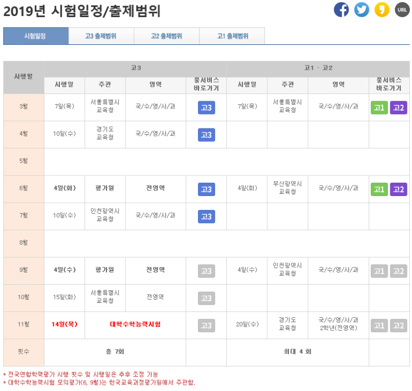Screen dimensions: 412x391
Task: Click the footnote about 전국연합학력평가 시행 횟수
Action: coord(80,374)
